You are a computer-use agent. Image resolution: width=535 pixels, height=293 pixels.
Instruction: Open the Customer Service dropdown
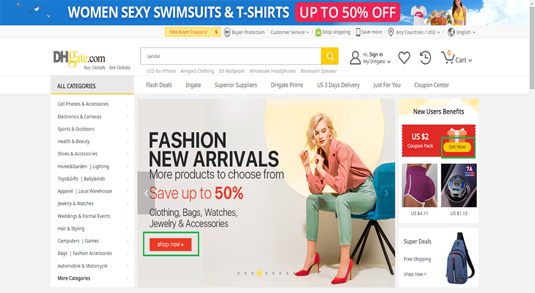tap(289, 32)
